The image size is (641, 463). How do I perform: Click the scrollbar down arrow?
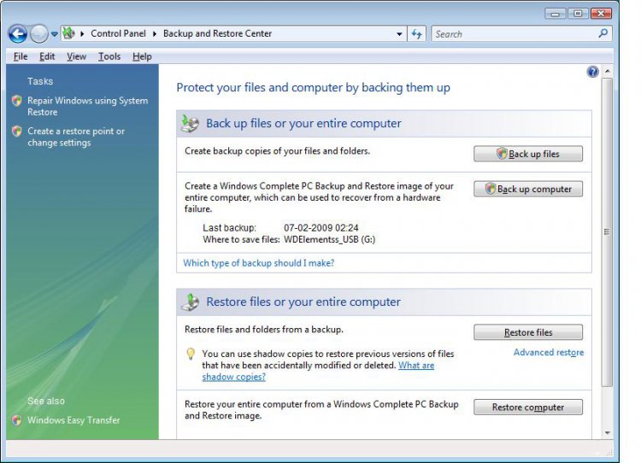coord(608,432)
